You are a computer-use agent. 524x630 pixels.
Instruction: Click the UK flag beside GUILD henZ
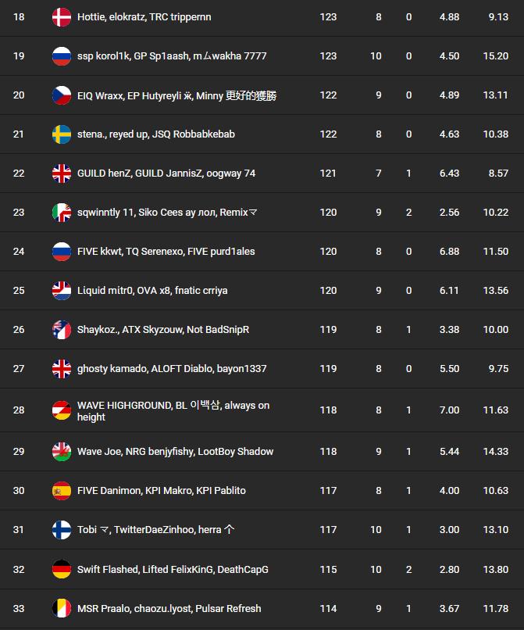tap(61, 173)
